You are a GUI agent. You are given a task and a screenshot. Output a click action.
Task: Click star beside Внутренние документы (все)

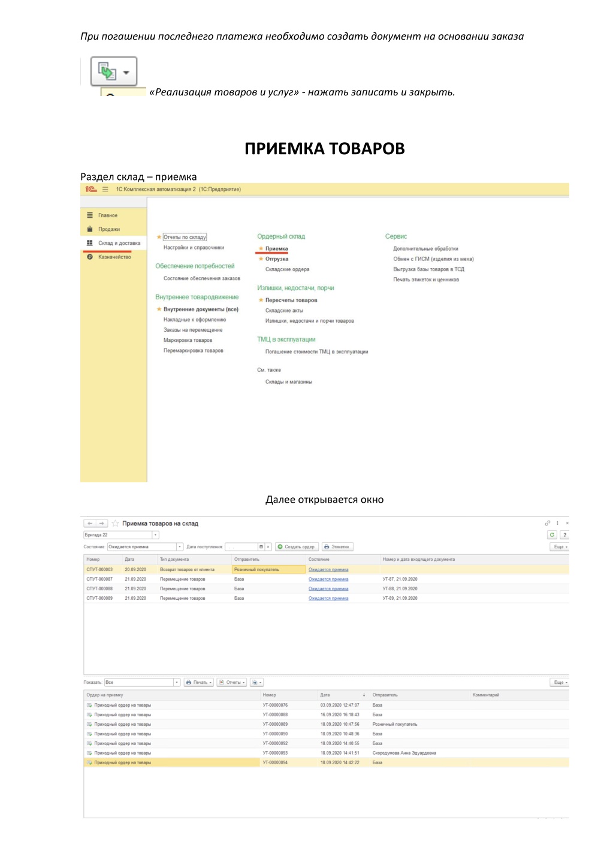point(159,310)
